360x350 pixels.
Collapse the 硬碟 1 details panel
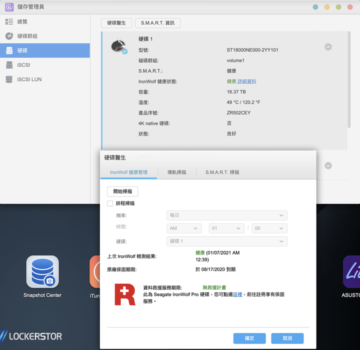[328, 47]
